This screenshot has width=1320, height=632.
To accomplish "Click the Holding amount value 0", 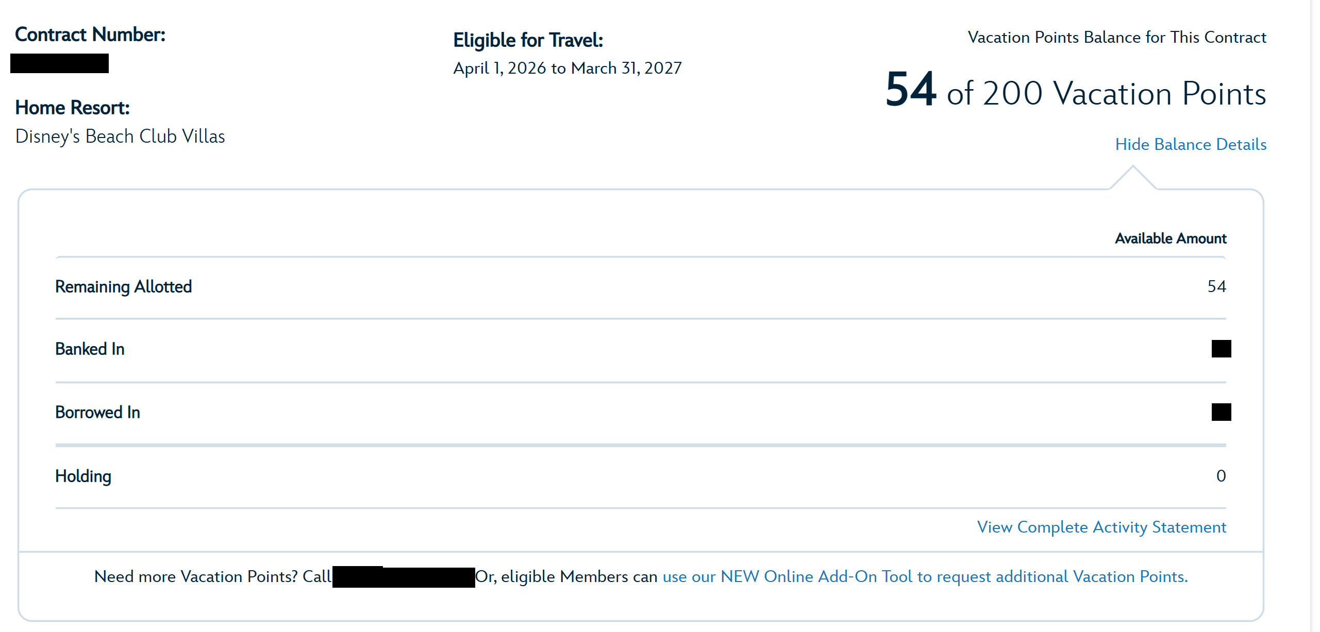I will click(1221, 476).
